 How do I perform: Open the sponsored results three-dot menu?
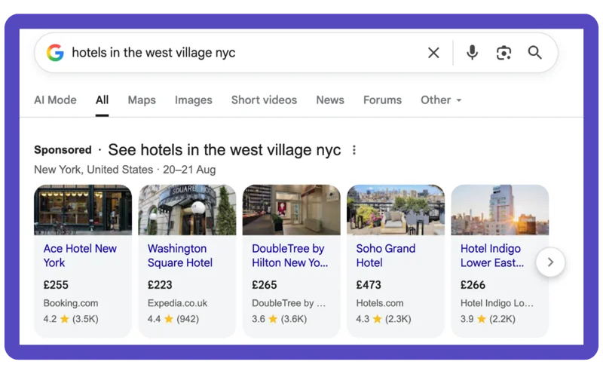[x=354, y=150]
